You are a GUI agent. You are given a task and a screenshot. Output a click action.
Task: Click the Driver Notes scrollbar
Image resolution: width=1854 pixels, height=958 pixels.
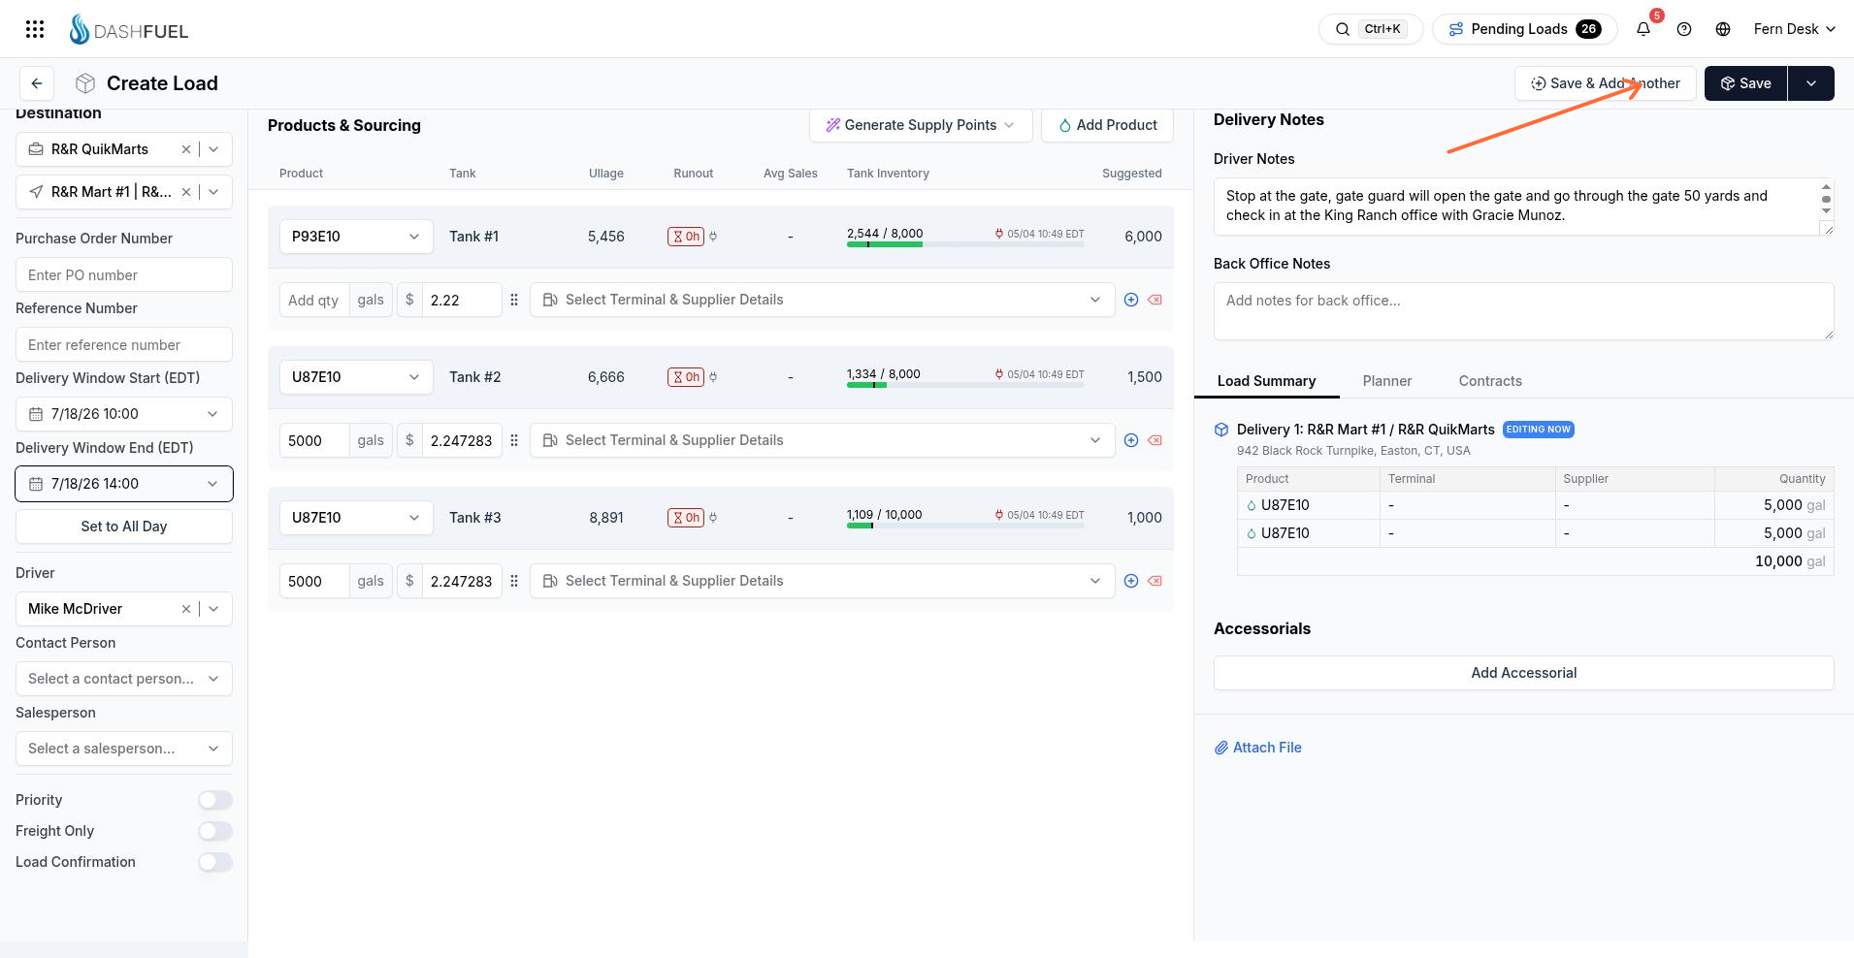pyautogui.click(x=1826, y=199)
